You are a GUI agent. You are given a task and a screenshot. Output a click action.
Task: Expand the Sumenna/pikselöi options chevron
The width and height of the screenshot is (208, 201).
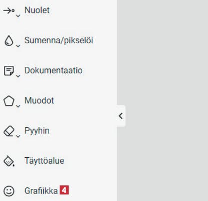(18, 46)
